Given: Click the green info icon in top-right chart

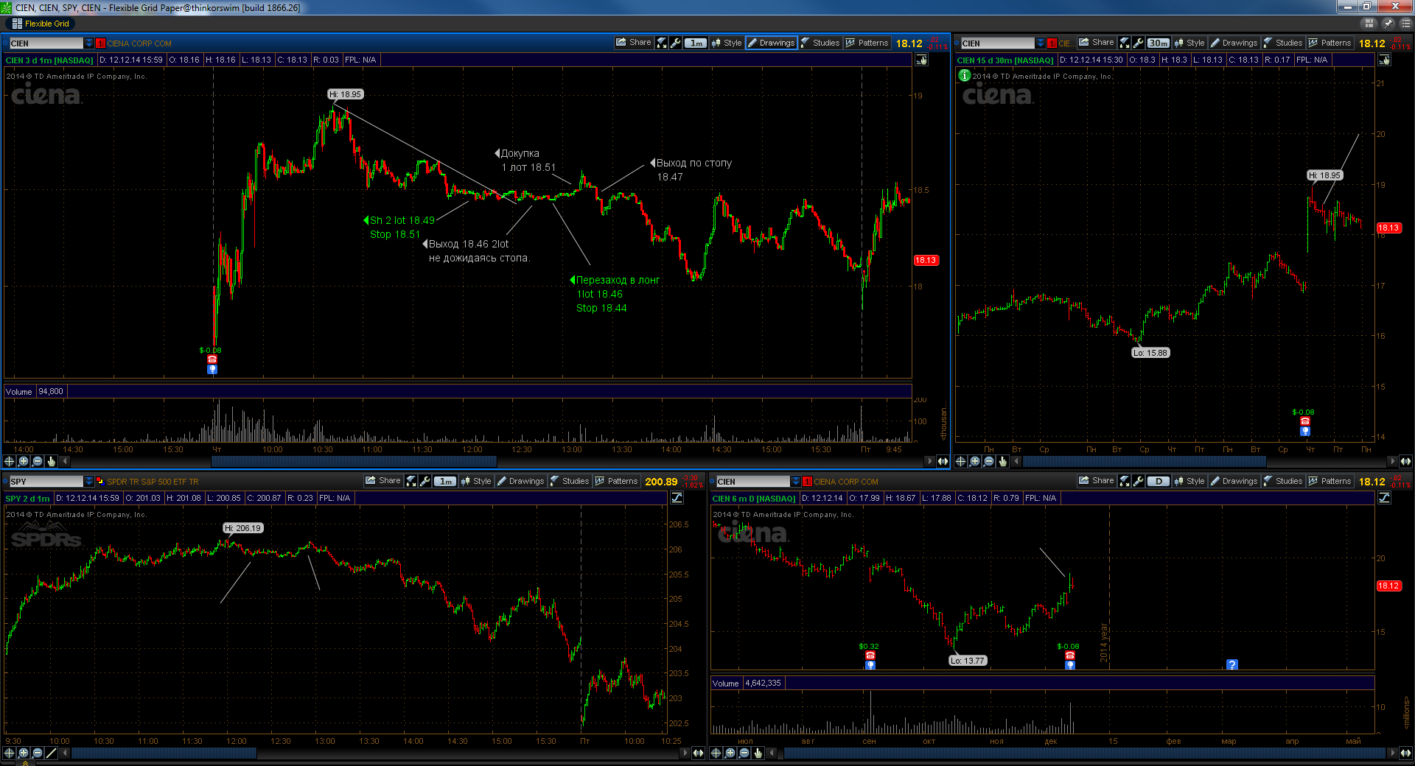Looking at the screenshot, I should [x=964, y=75].
